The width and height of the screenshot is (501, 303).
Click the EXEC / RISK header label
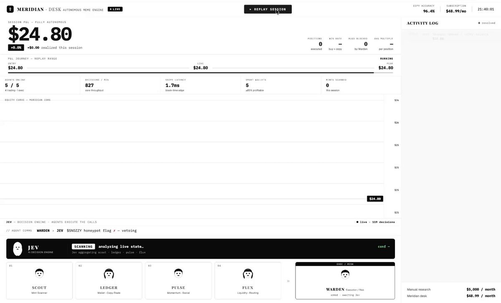[x=345, y=264]
